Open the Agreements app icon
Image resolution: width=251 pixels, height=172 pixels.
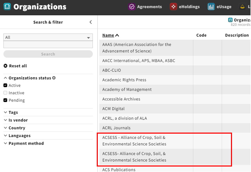(x=132, y=7)
